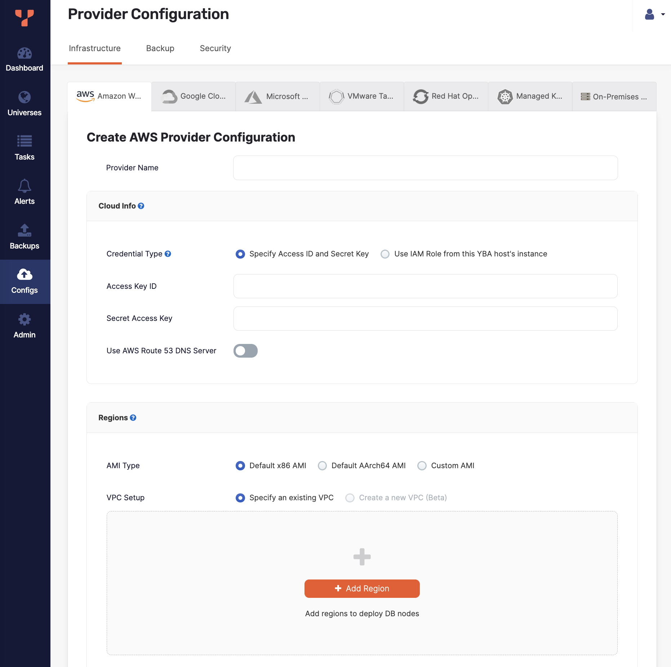Viewport: 671px width, 667px height.
Task: Click the Admin sidebar label
Action: pyautogui.click(x=25, y=335)
